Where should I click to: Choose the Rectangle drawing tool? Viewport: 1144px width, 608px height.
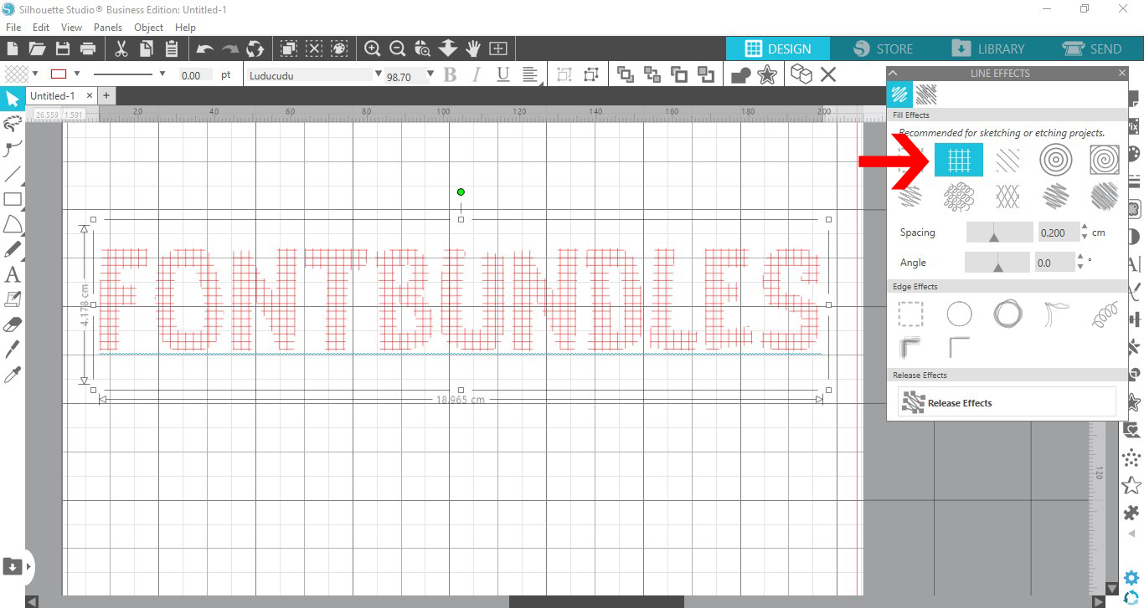pos(12,199)
